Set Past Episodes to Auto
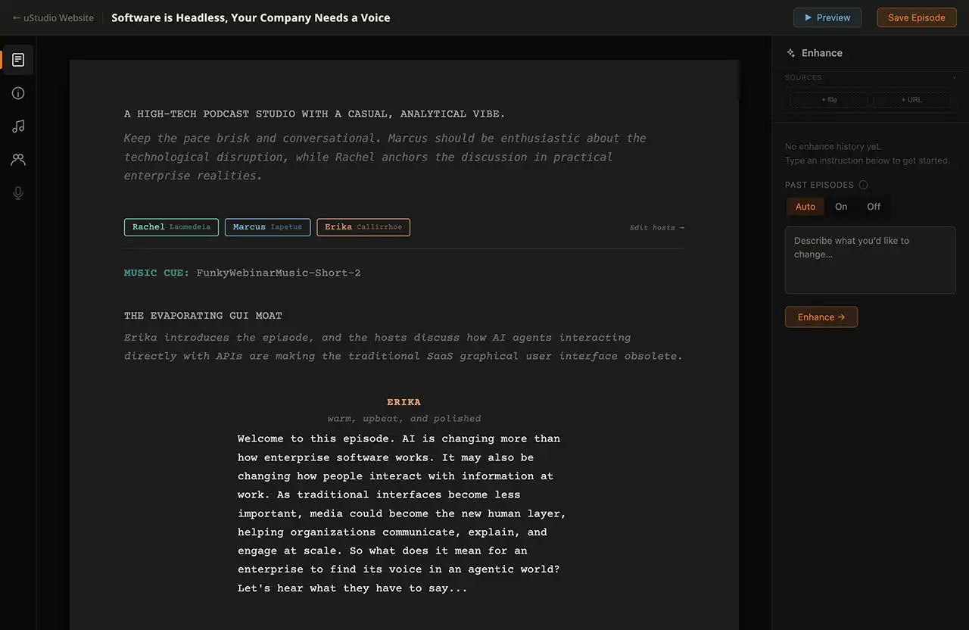 (805, 207)
